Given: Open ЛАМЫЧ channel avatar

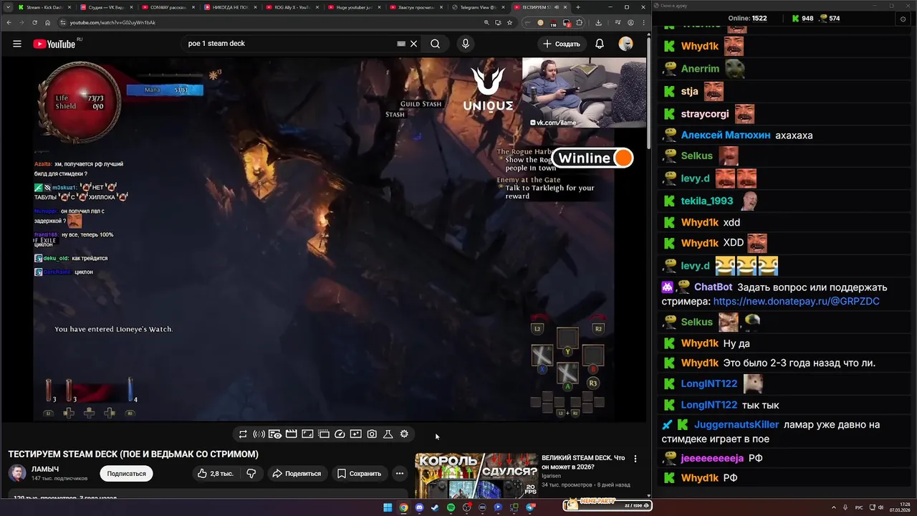Looking at the screenshot, I should (17, 473).
